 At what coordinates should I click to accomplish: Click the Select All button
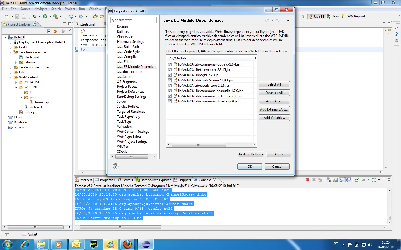coord(274,84)
